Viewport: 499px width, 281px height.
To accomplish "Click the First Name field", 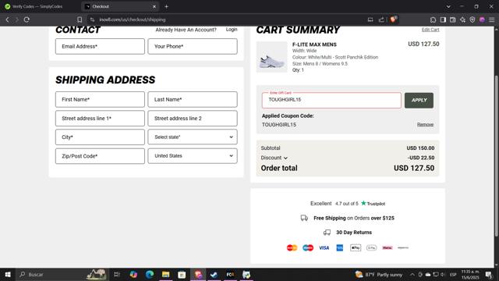I will coord(100,99).
